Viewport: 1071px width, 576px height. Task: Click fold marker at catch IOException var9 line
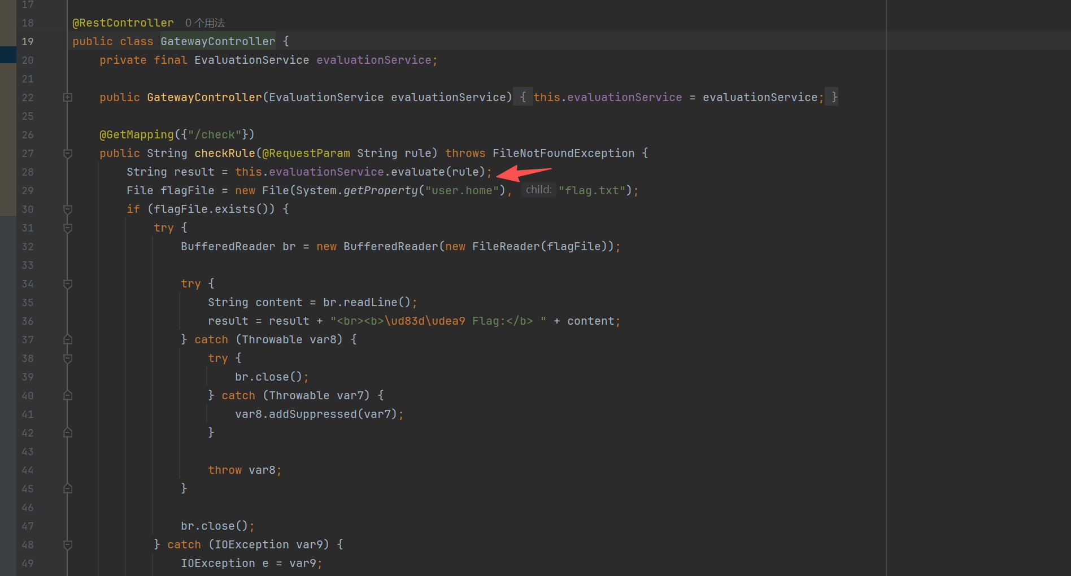(x=68, y=545)
